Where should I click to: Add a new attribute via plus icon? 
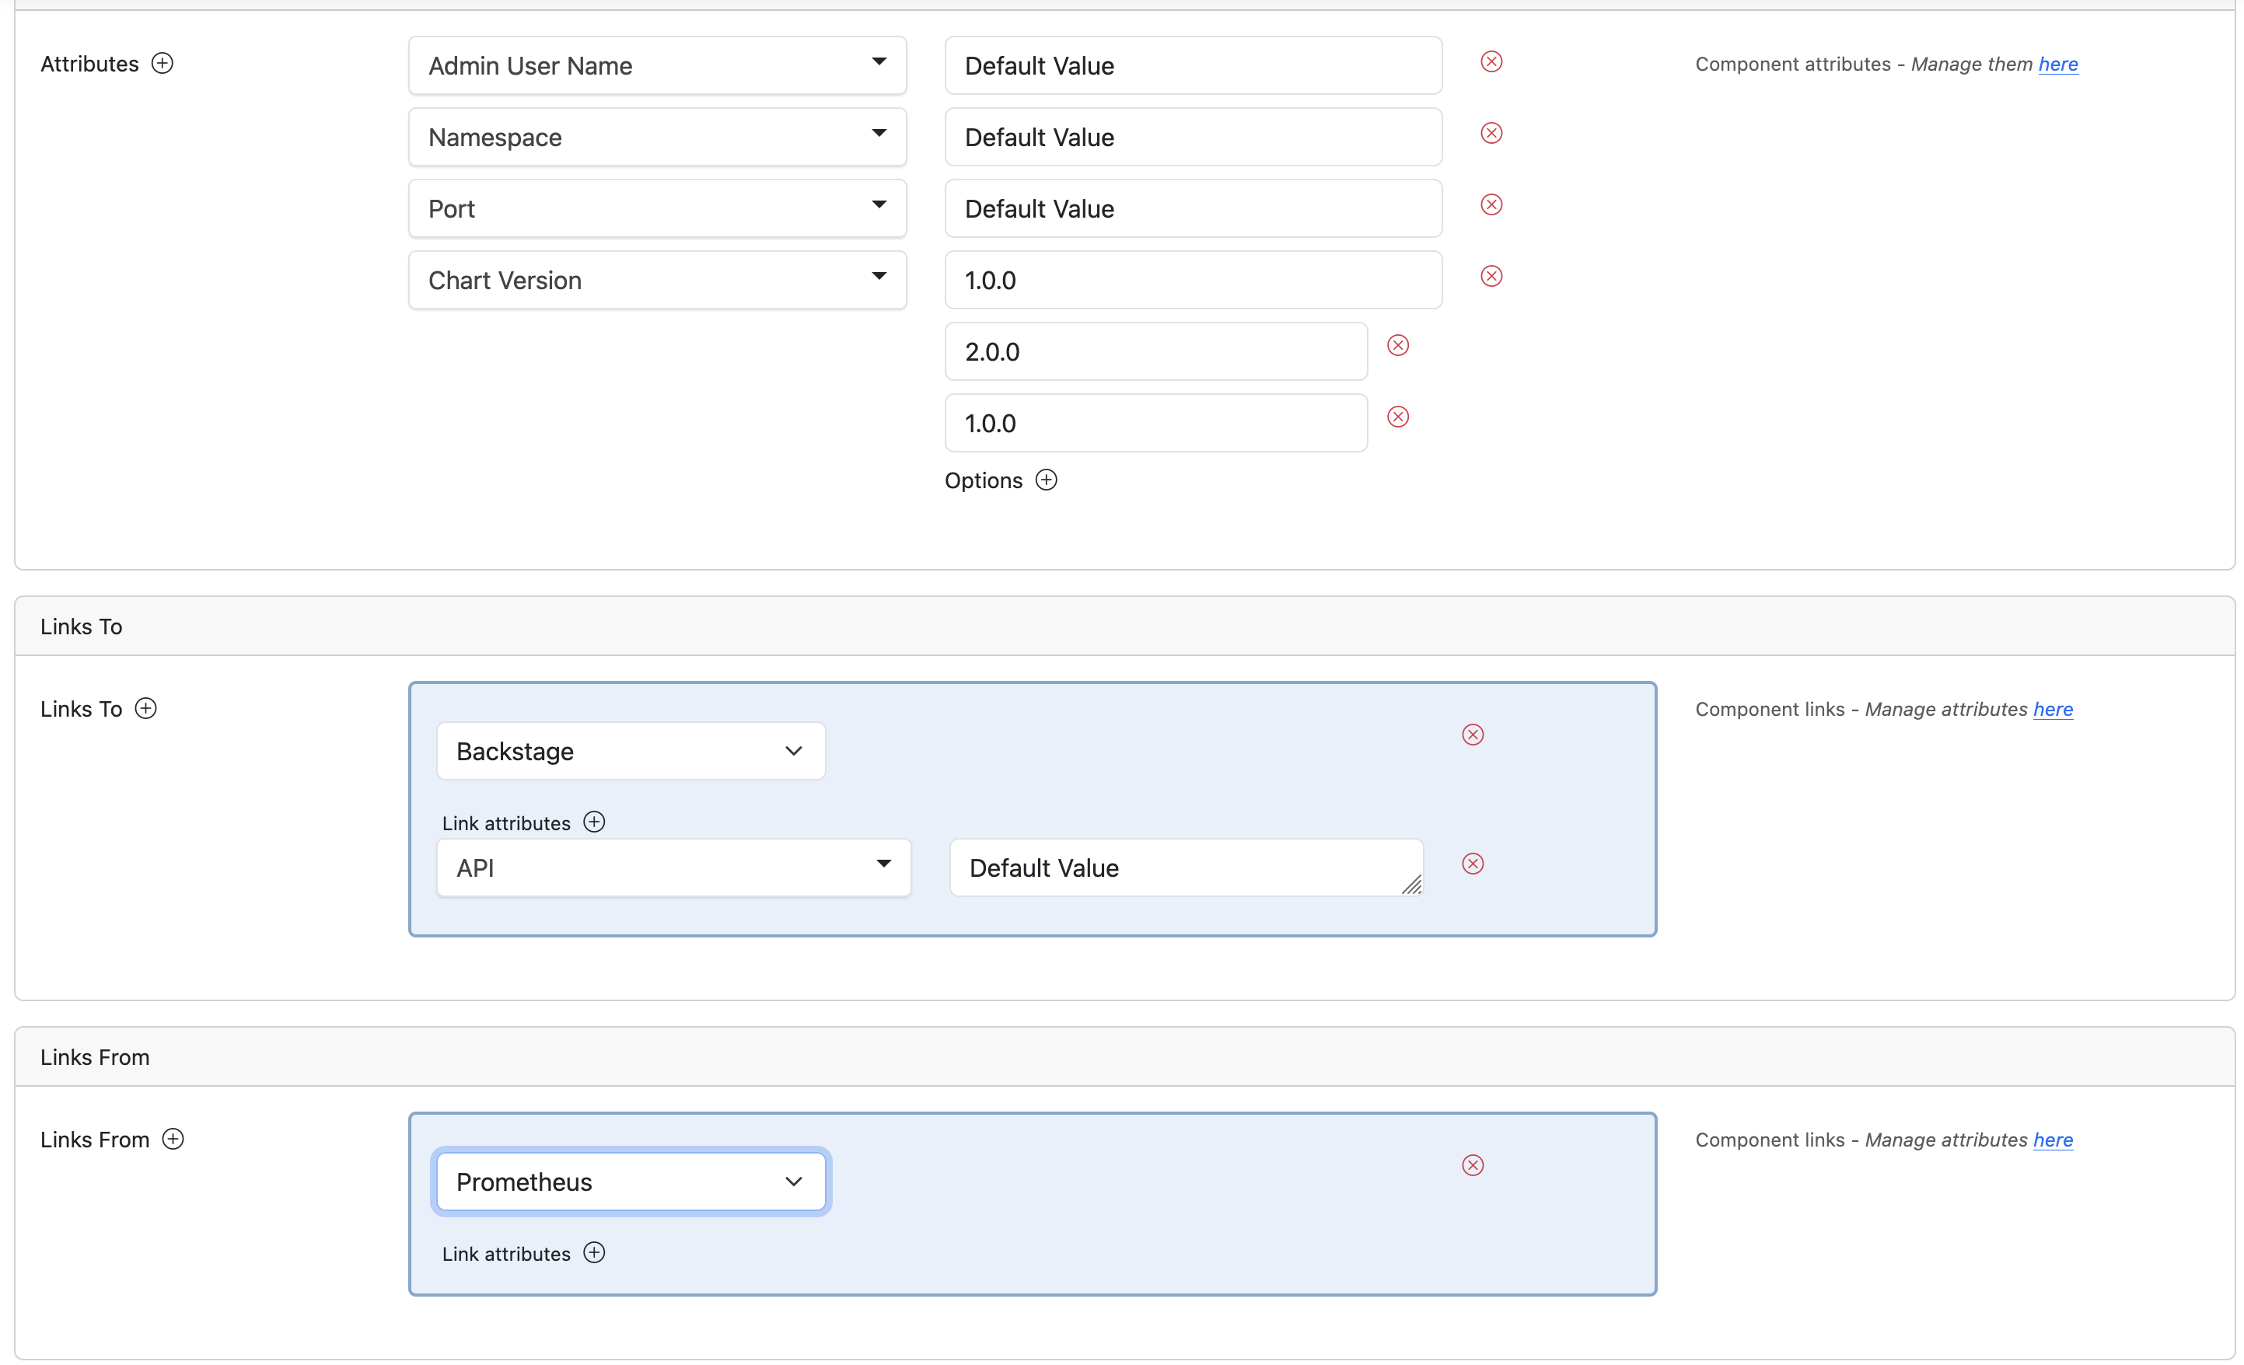click(162, 64)
